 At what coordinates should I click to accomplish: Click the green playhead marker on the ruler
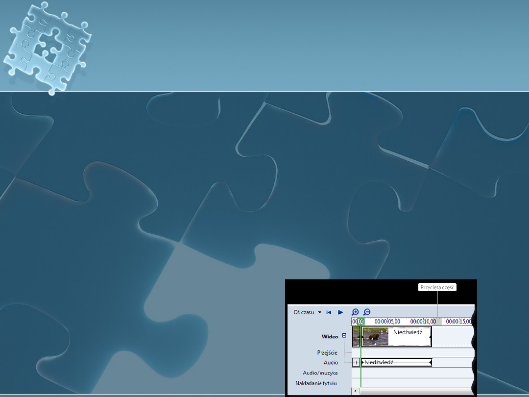pos(361,322)
